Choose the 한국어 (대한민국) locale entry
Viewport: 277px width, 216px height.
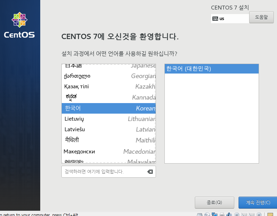212,69
